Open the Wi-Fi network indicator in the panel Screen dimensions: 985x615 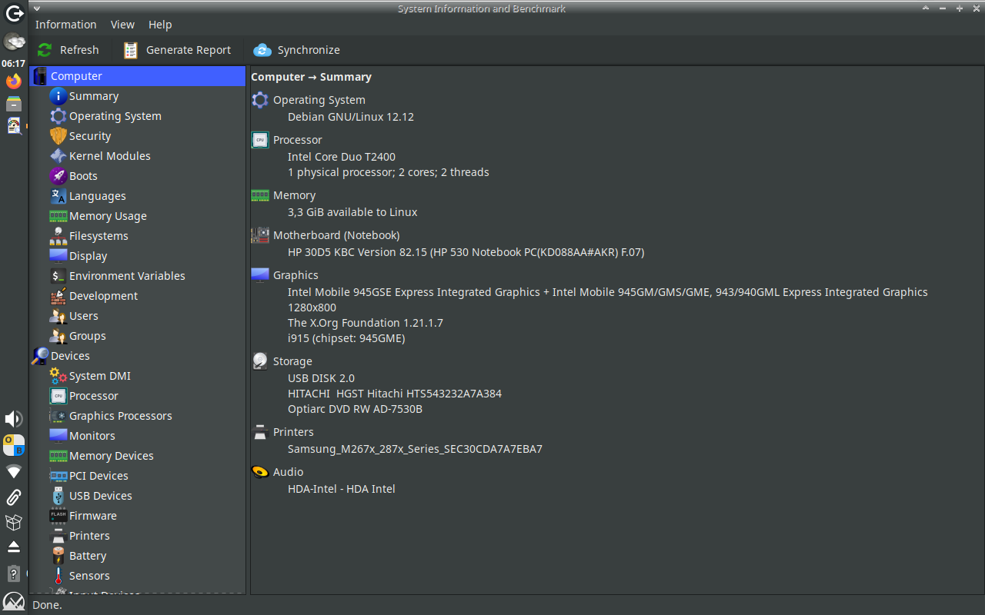coord(14,471)
